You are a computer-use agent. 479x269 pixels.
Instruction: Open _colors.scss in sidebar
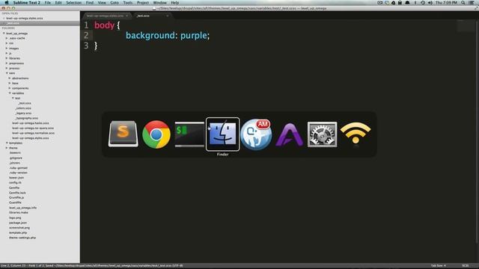(x=23, y=108)
